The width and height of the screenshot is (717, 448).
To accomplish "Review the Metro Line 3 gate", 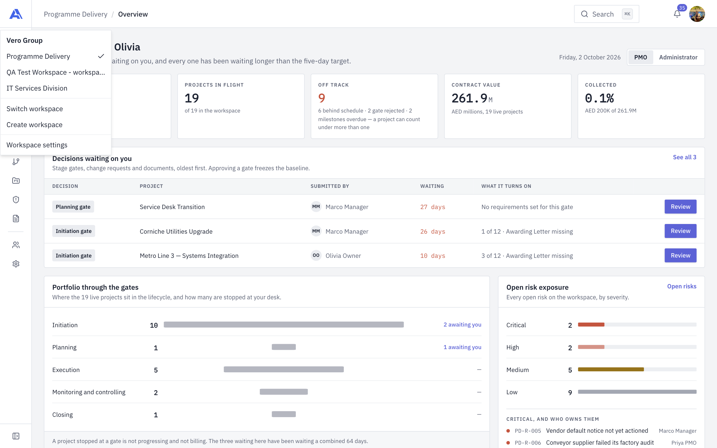I will (x=680, y=256).
